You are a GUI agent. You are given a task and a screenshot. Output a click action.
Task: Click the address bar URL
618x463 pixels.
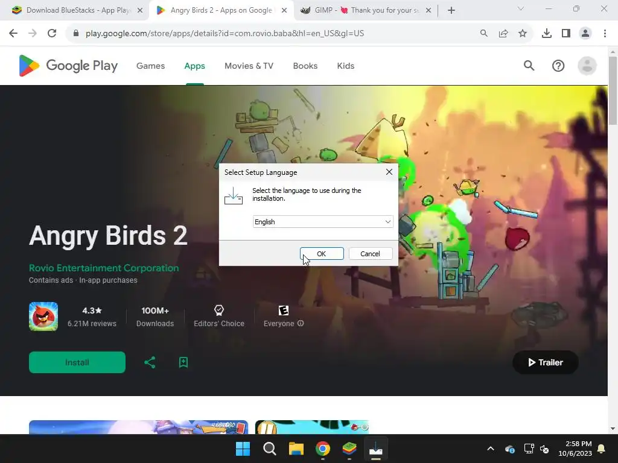tap(225, 33)
